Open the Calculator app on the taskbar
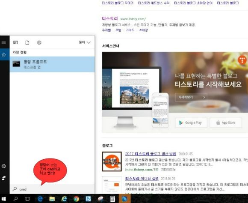This screenshot has height=203, width=248. click(x=112, y=199)
